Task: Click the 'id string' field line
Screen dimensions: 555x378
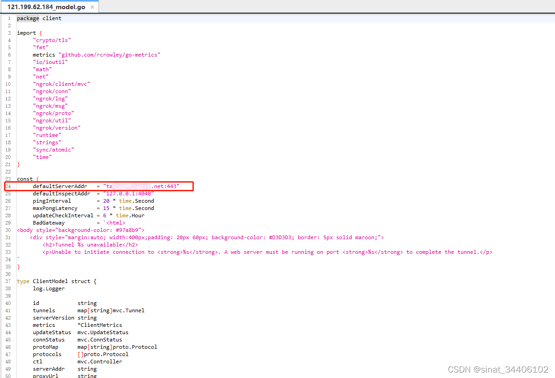Action: tap(65, 303)
